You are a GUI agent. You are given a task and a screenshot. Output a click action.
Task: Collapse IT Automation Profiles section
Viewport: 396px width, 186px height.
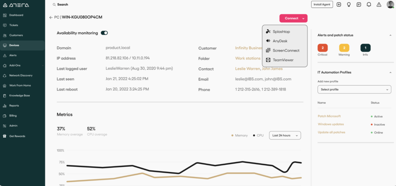pyautogui.click(x=391, y=72)
